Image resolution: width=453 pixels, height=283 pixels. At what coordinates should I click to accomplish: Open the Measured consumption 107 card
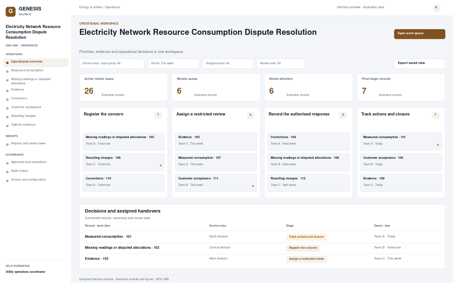pyautogui.click(x=216, y=162)
